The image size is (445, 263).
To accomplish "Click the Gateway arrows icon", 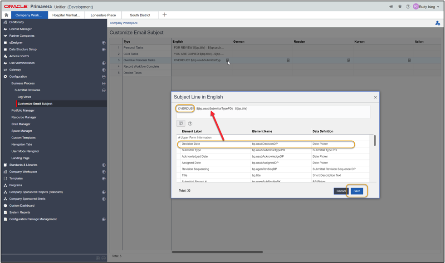I will click(5, 70).
